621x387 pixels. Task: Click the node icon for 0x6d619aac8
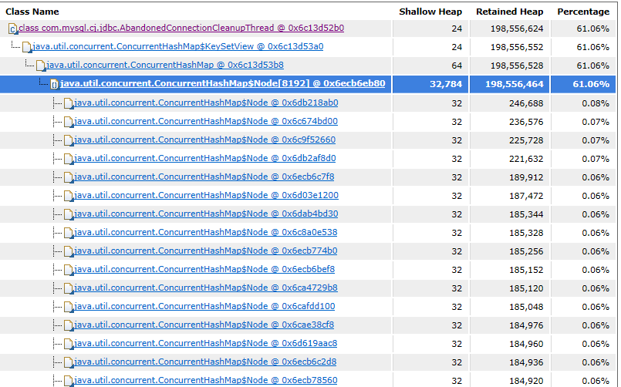pyautogui.click(x=69, y=345)
